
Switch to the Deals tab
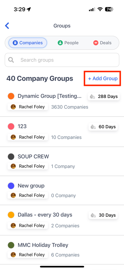point(102,43)
